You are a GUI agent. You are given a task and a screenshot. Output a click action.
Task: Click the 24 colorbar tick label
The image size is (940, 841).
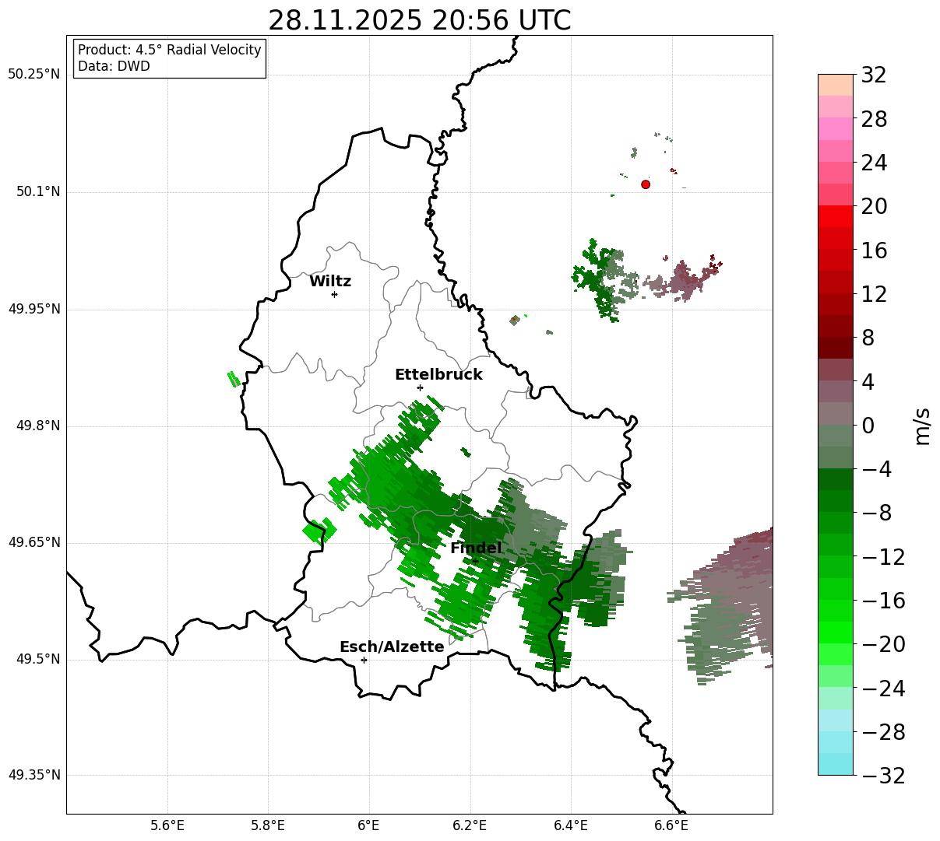pos(874,163)
